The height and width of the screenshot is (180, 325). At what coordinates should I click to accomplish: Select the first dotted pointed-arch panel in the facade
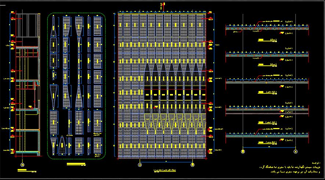pyautogui.click(x=147, y=75)
